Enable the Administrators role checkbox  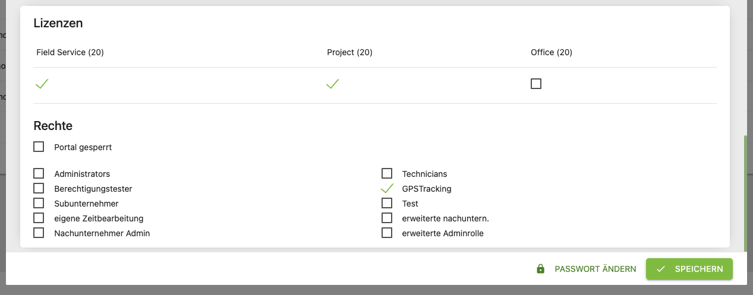click(39, 173)
